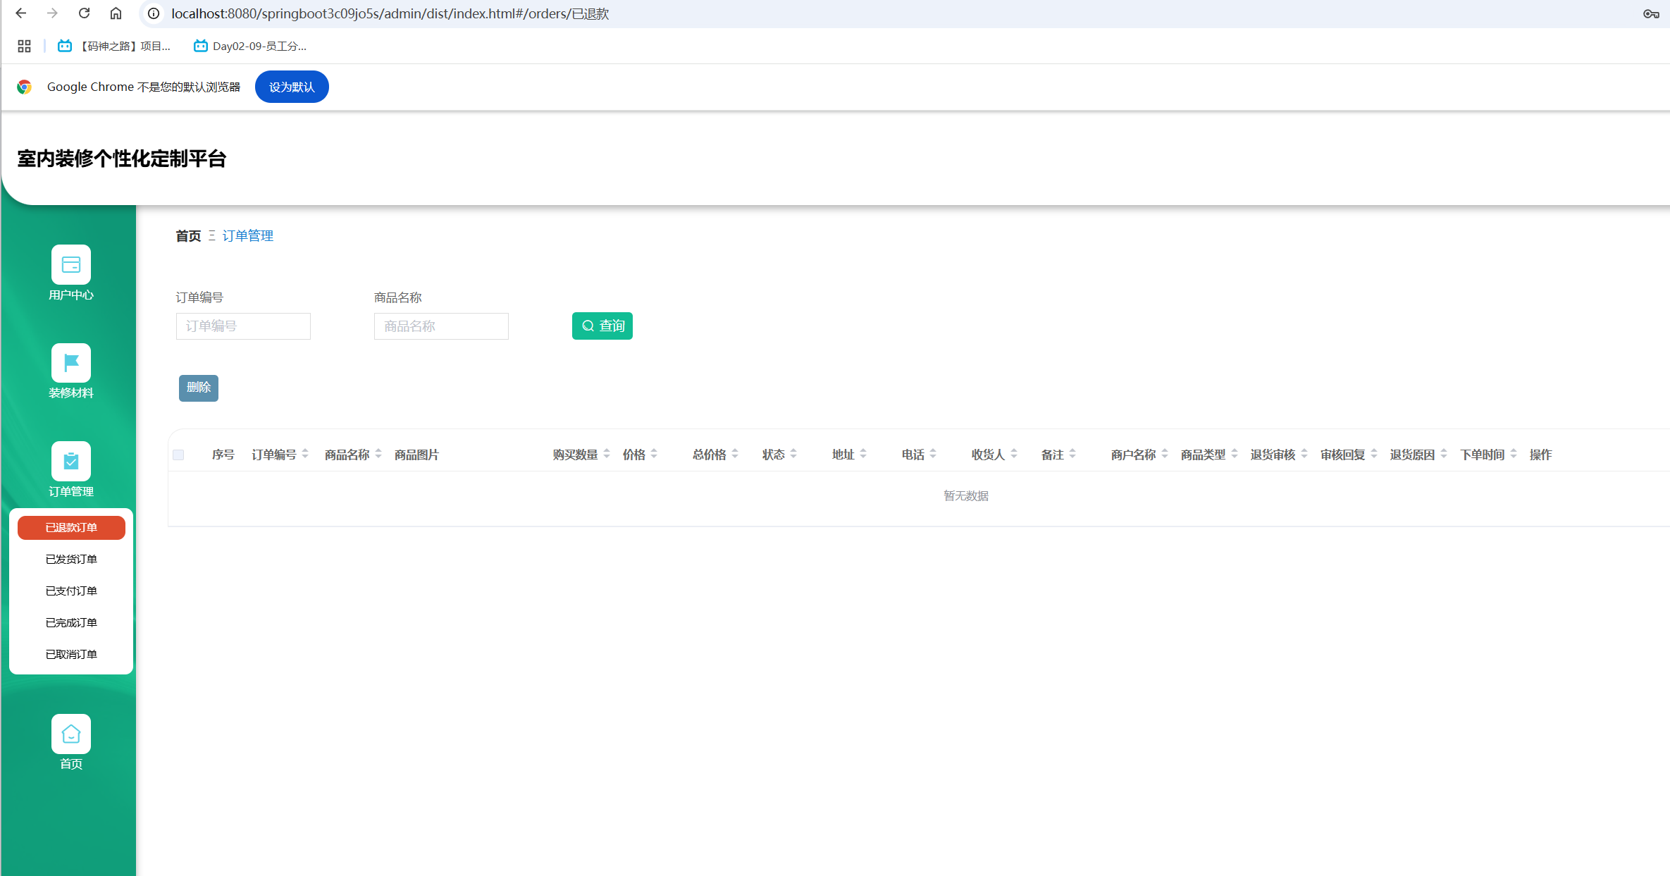Select 已完成订单 in the order submenu
The height and width of the screenshot is (876, 1670).
(71, 622)
